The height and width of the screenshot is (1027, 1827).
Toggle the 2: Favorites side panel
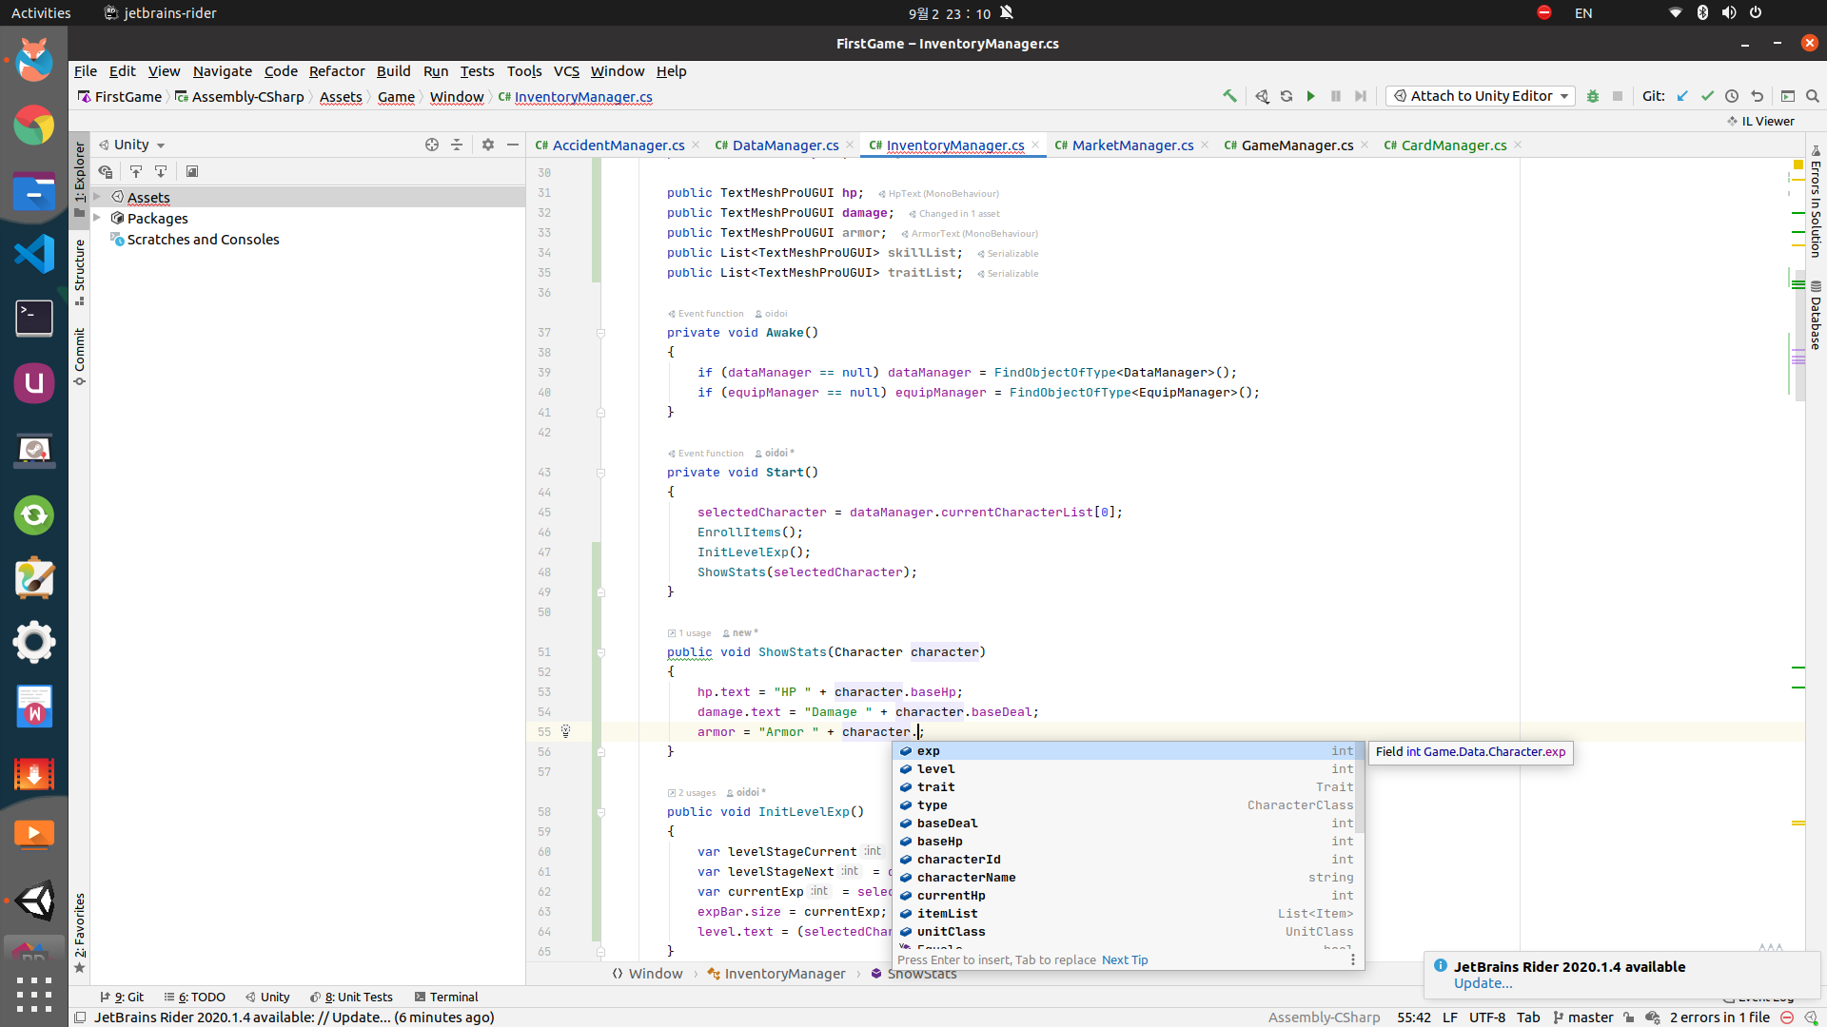80,933
